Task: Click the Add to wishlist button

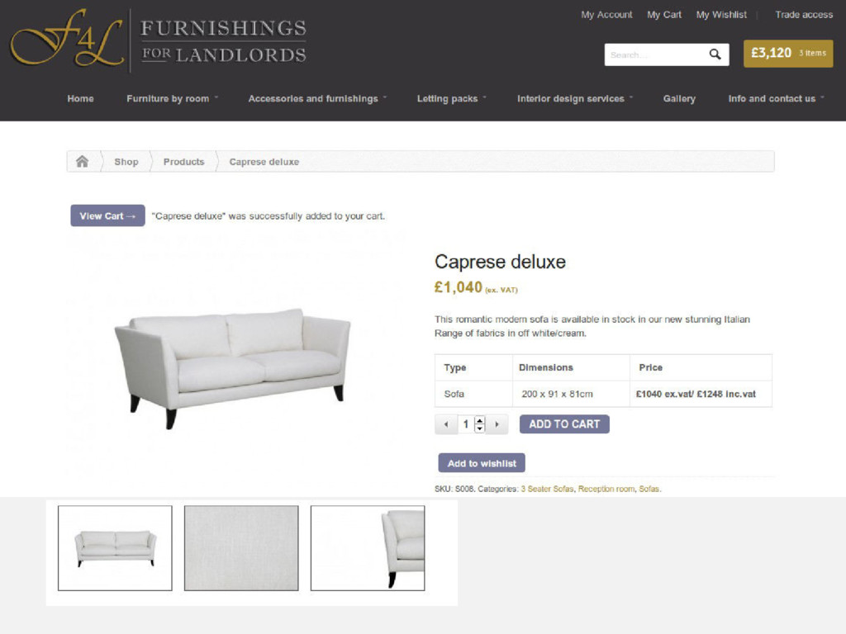Action: [482, 463]
